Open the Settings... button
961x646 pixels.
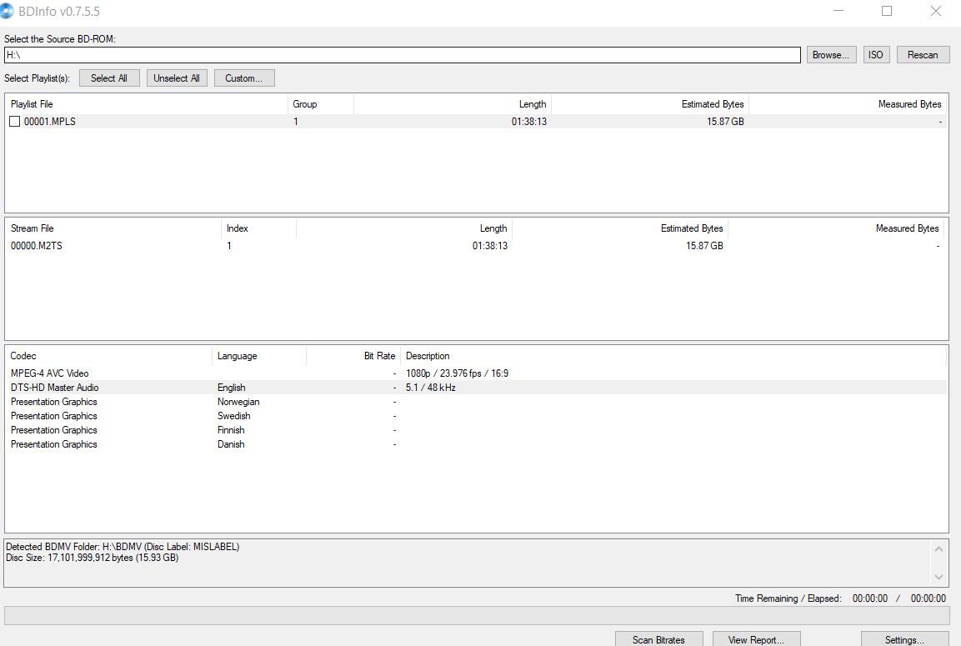coord(904,639)
